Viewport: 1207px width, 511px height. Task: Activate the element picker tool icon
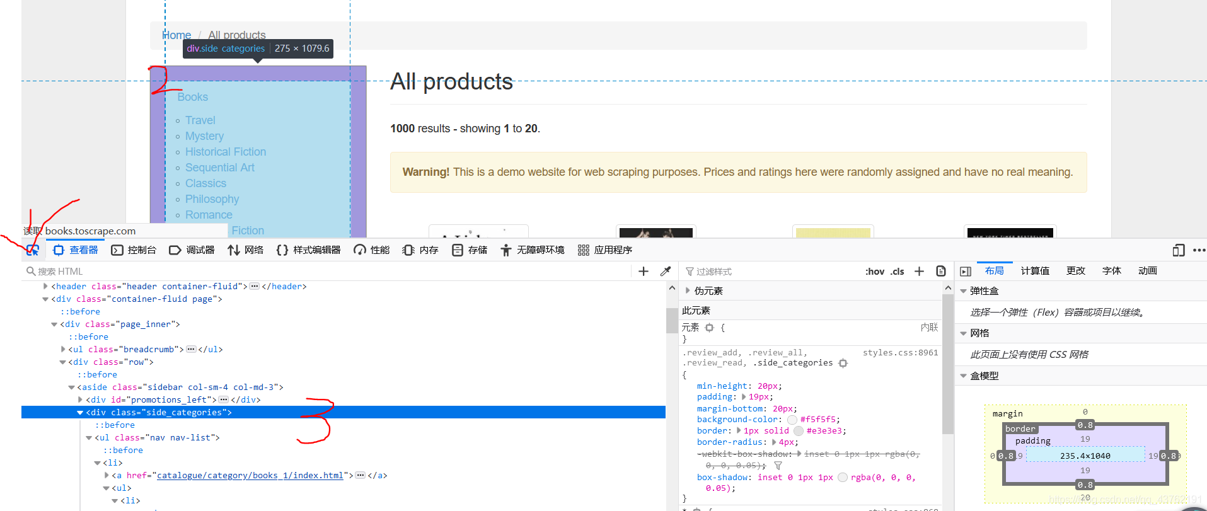(x=33, y=250)
